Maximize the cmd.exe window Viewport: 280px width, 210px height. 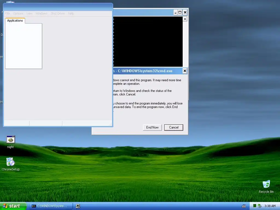click(180, 12)
